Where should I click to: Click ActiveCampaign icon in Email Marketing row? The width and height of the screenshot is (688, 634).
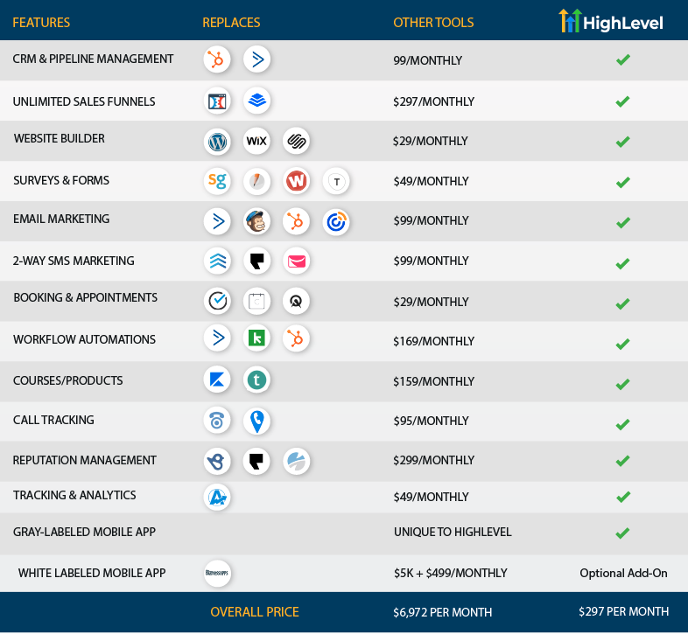click(217, 221)
